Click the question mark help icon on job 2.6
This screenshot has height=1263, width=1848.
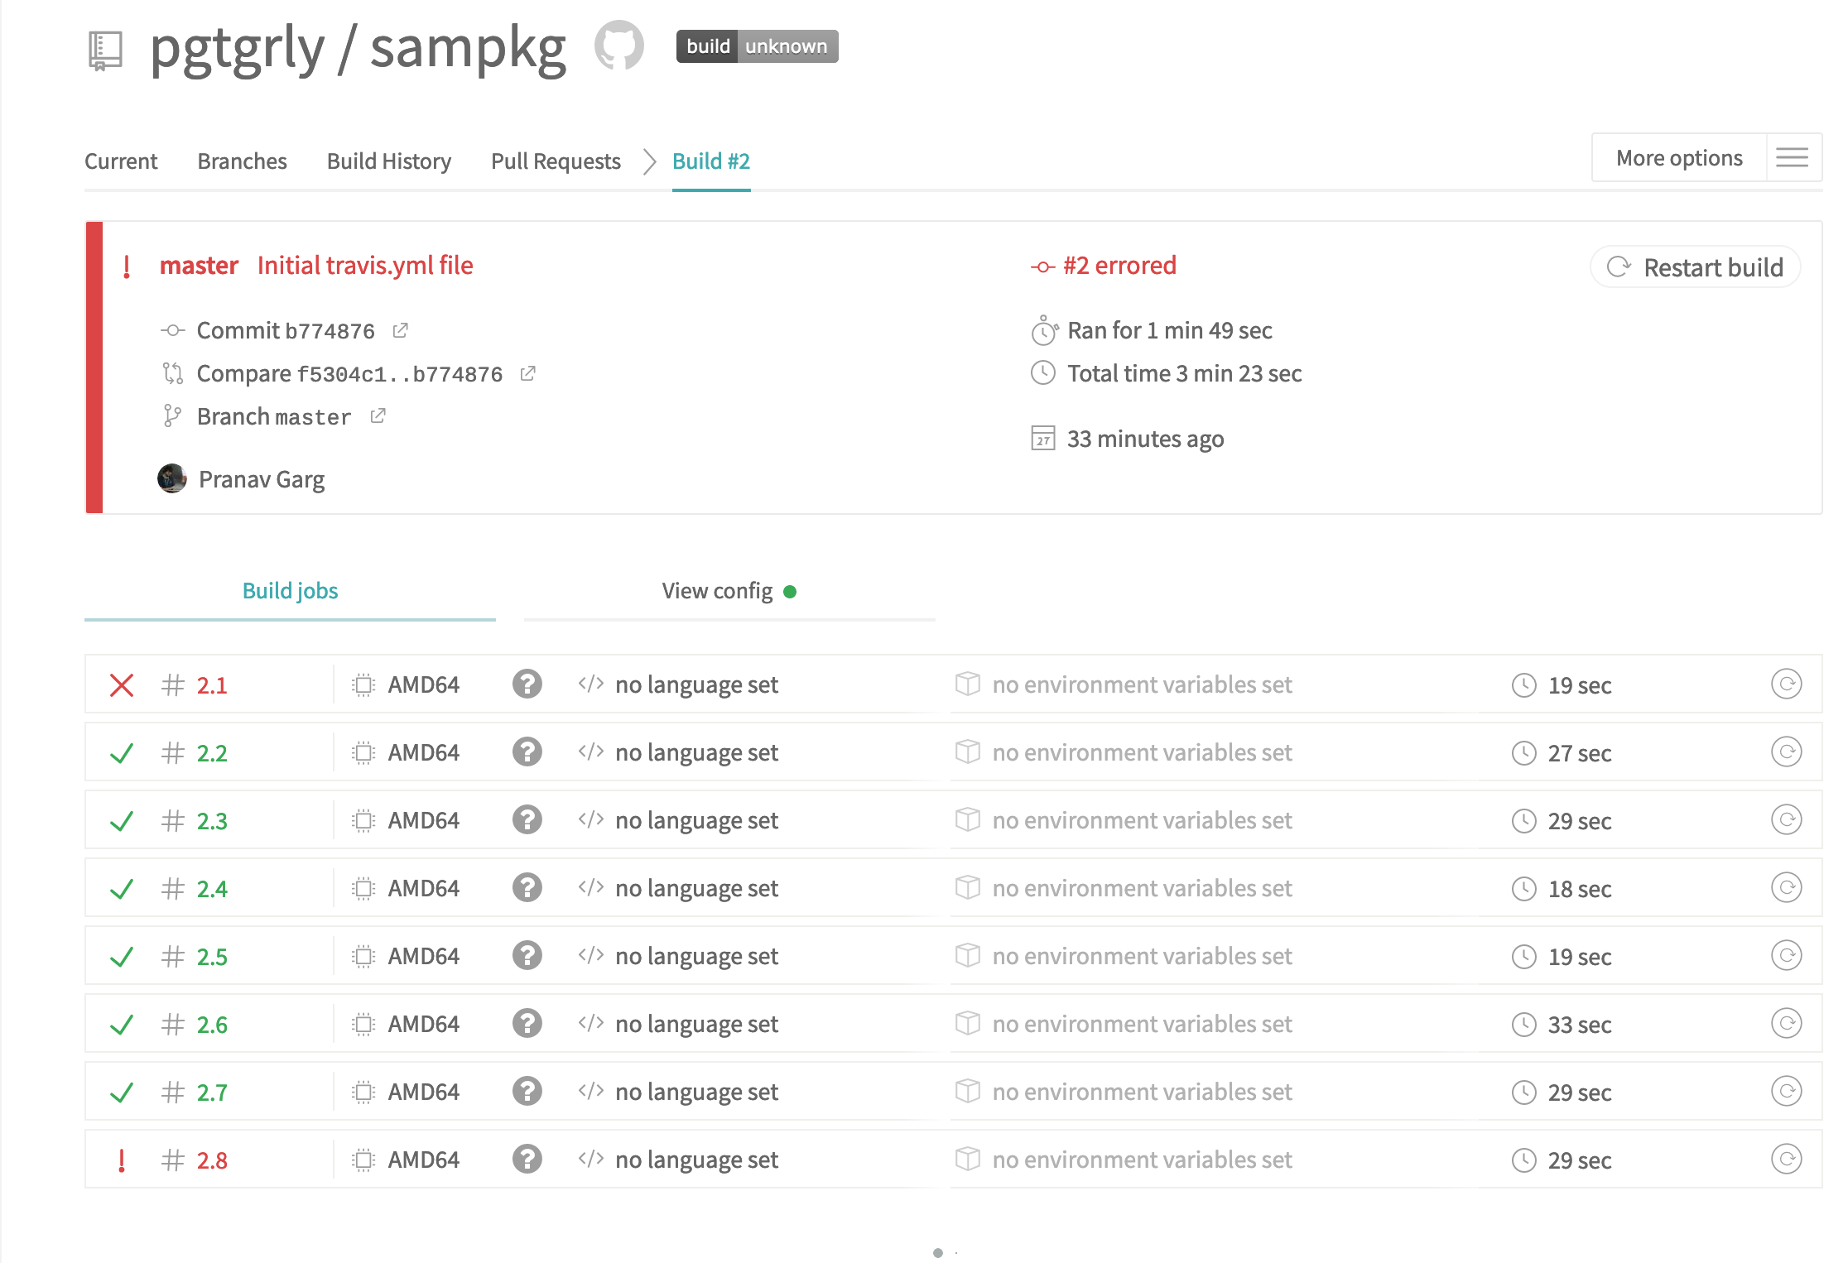pyautogui.click(x=527, y=1024)
